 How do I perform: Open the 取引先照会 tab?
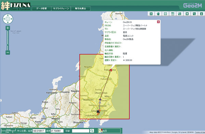pyautogui.click(x=81, y=9)
